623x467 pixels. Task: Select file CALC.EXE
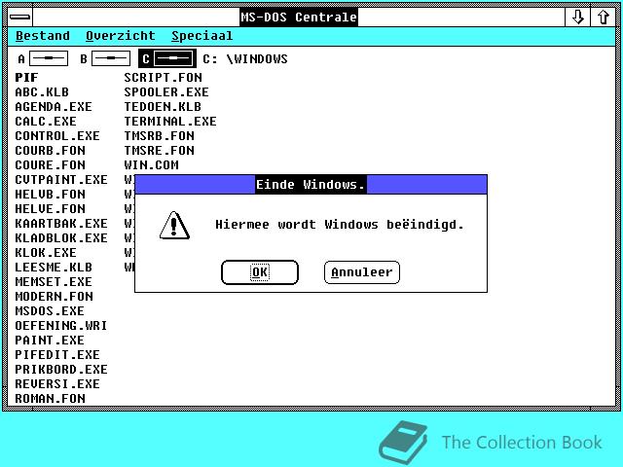[46, 121]
